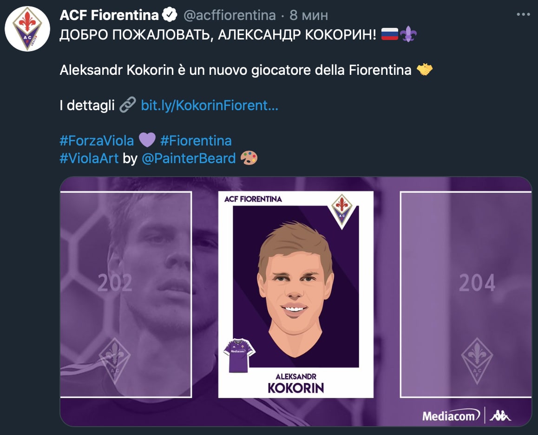Open the Kokorin sticker card image
This screenshot has height=435, width=538.
click(295, 295)
